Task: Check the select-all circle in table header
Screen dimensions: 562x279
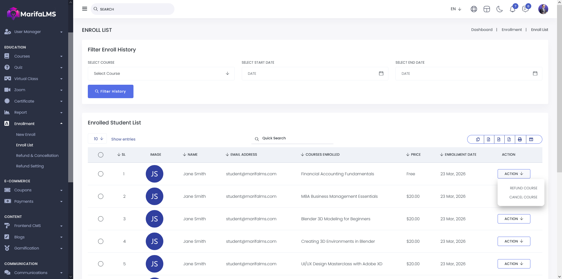Action: coord(101,155)
